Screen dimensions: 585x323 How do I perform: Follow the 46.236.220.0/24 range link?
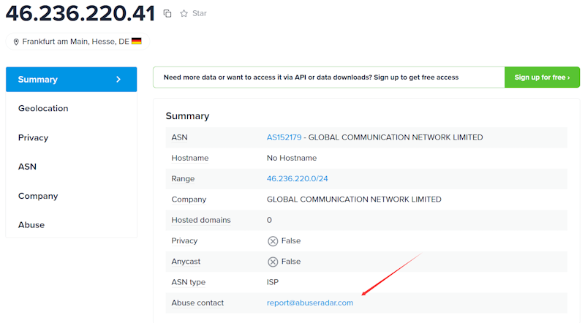tap(295, 179)
